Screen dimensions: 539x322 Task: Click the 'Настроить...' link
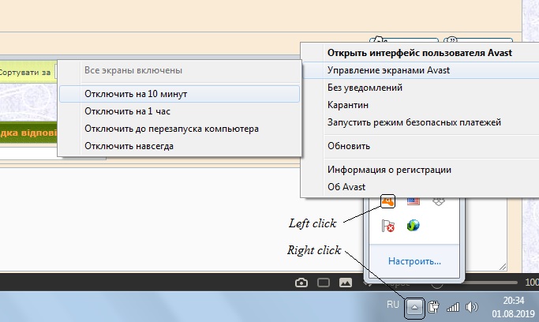coord(414,261)
